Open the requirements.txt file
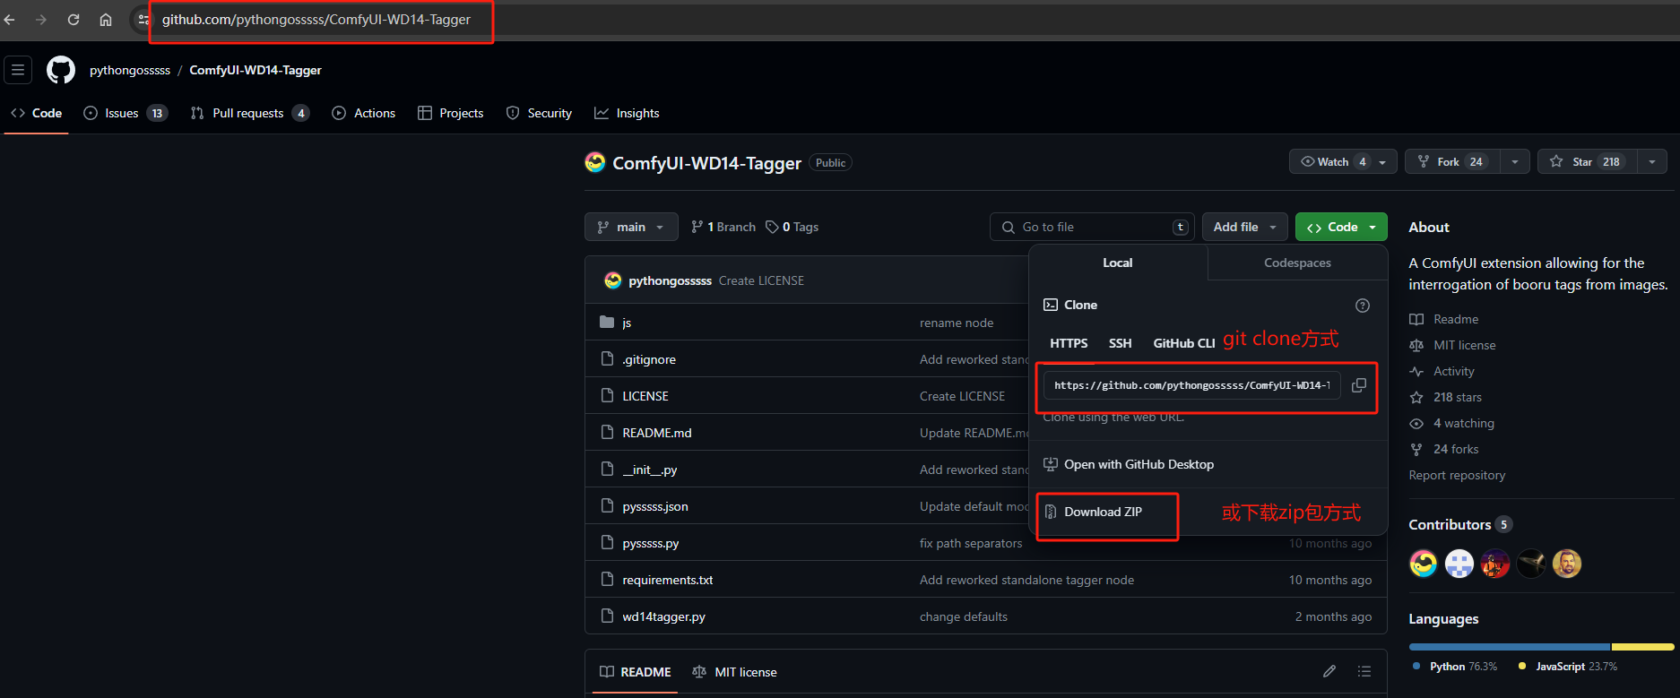The image size is (1680, 698). (x=668, y=580)
